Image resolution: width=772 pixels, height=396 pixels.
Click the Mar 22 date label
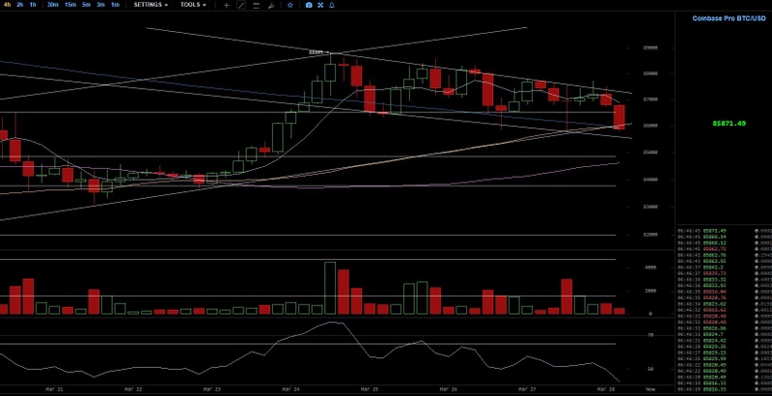pos(133,389)
